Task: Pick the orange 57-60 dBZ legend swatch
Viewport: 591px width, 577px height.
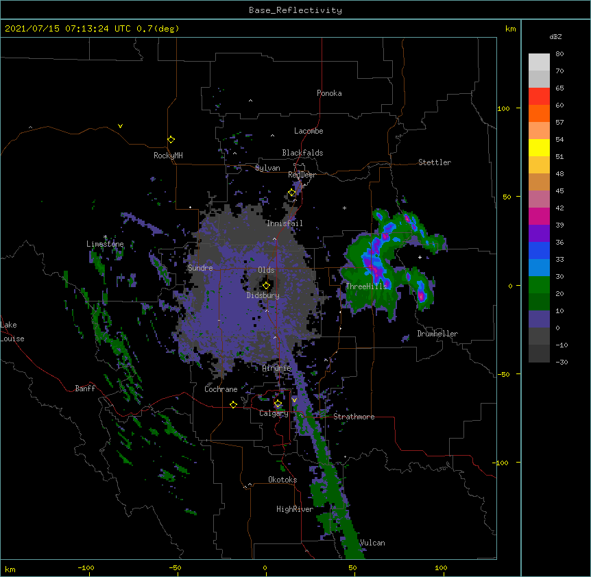Action: pyautogui.click(x=539, y=113)
